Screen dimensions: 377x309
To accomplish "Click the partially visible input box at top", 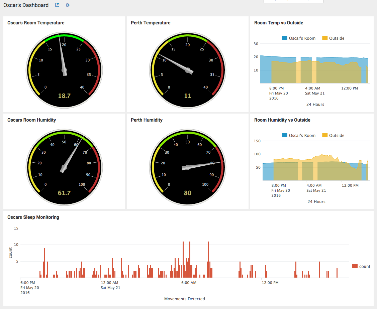I will pyautogui.click(x=293, y=1).
